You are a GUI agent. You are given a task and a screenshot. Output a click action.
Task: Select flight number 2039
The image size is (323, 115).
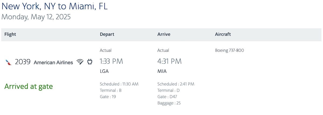coord(23,62)
